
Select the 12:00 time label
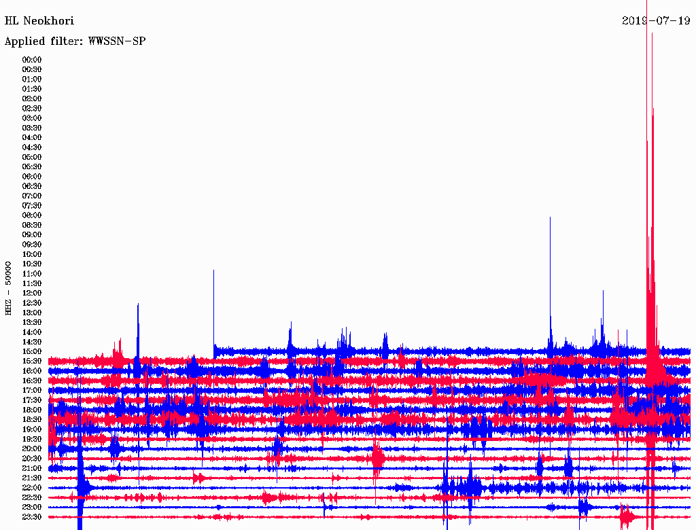[x=32, y=294]
